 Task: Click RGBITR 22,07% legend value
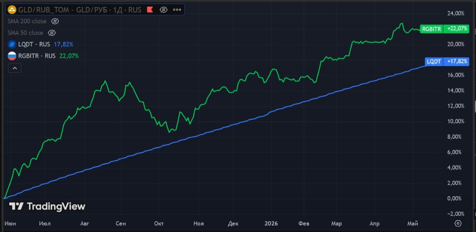(x=69, y=56)
